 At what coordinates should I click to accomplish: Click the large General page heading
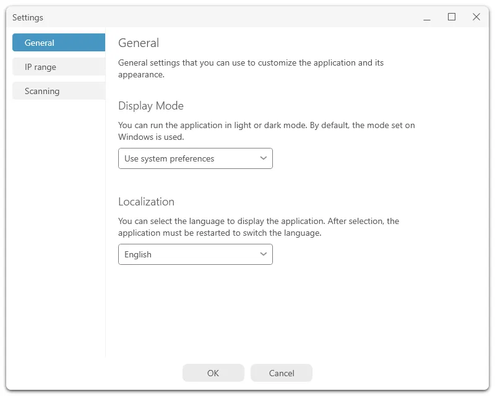point(139,43)
